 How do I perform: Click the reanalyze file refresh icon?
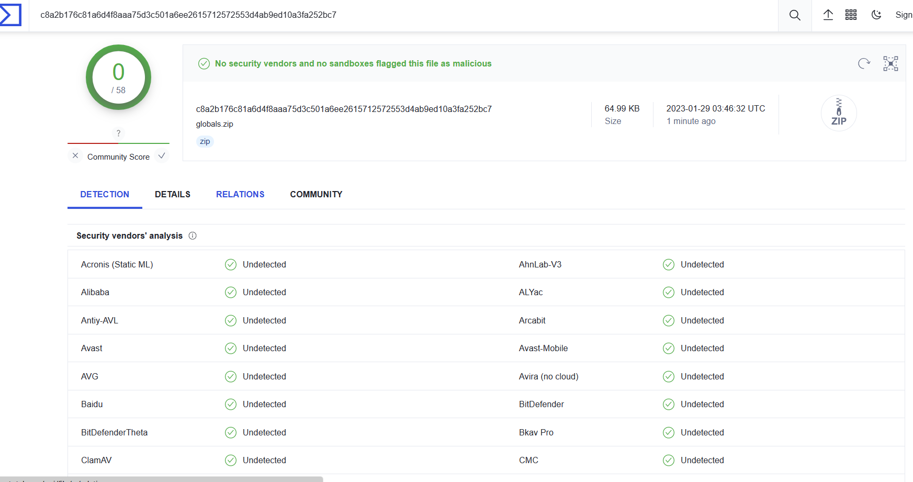coord(864,63)
